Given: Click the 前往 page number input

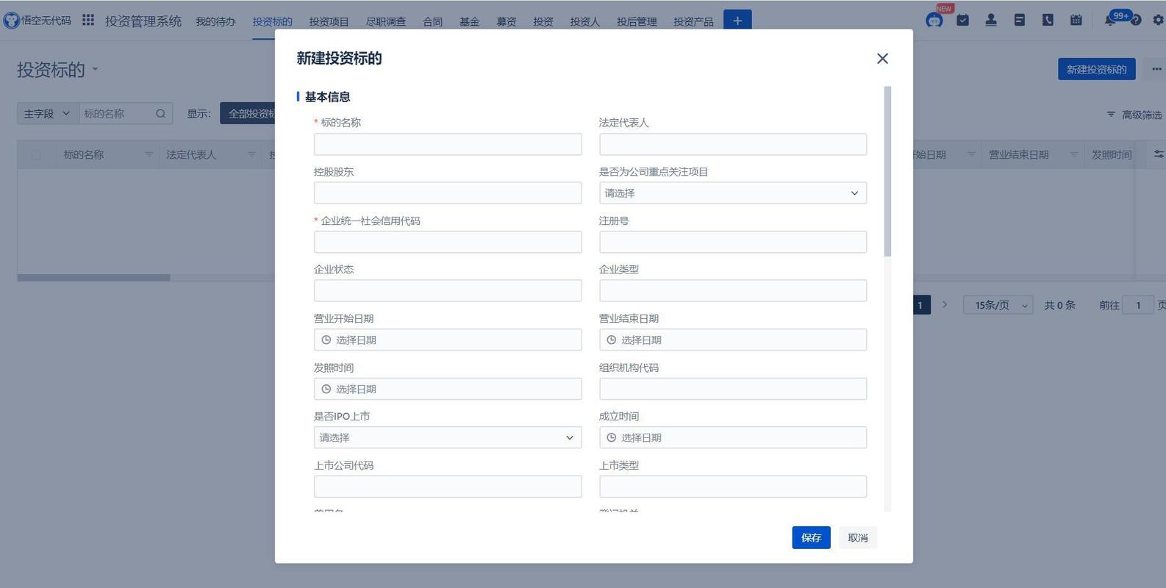Looking at the screenshot, I should pos(1138,305).
